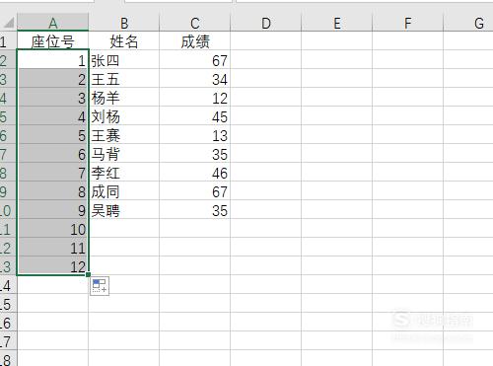
Task: Select the cell containing 马背
Action: click(124, 153)
